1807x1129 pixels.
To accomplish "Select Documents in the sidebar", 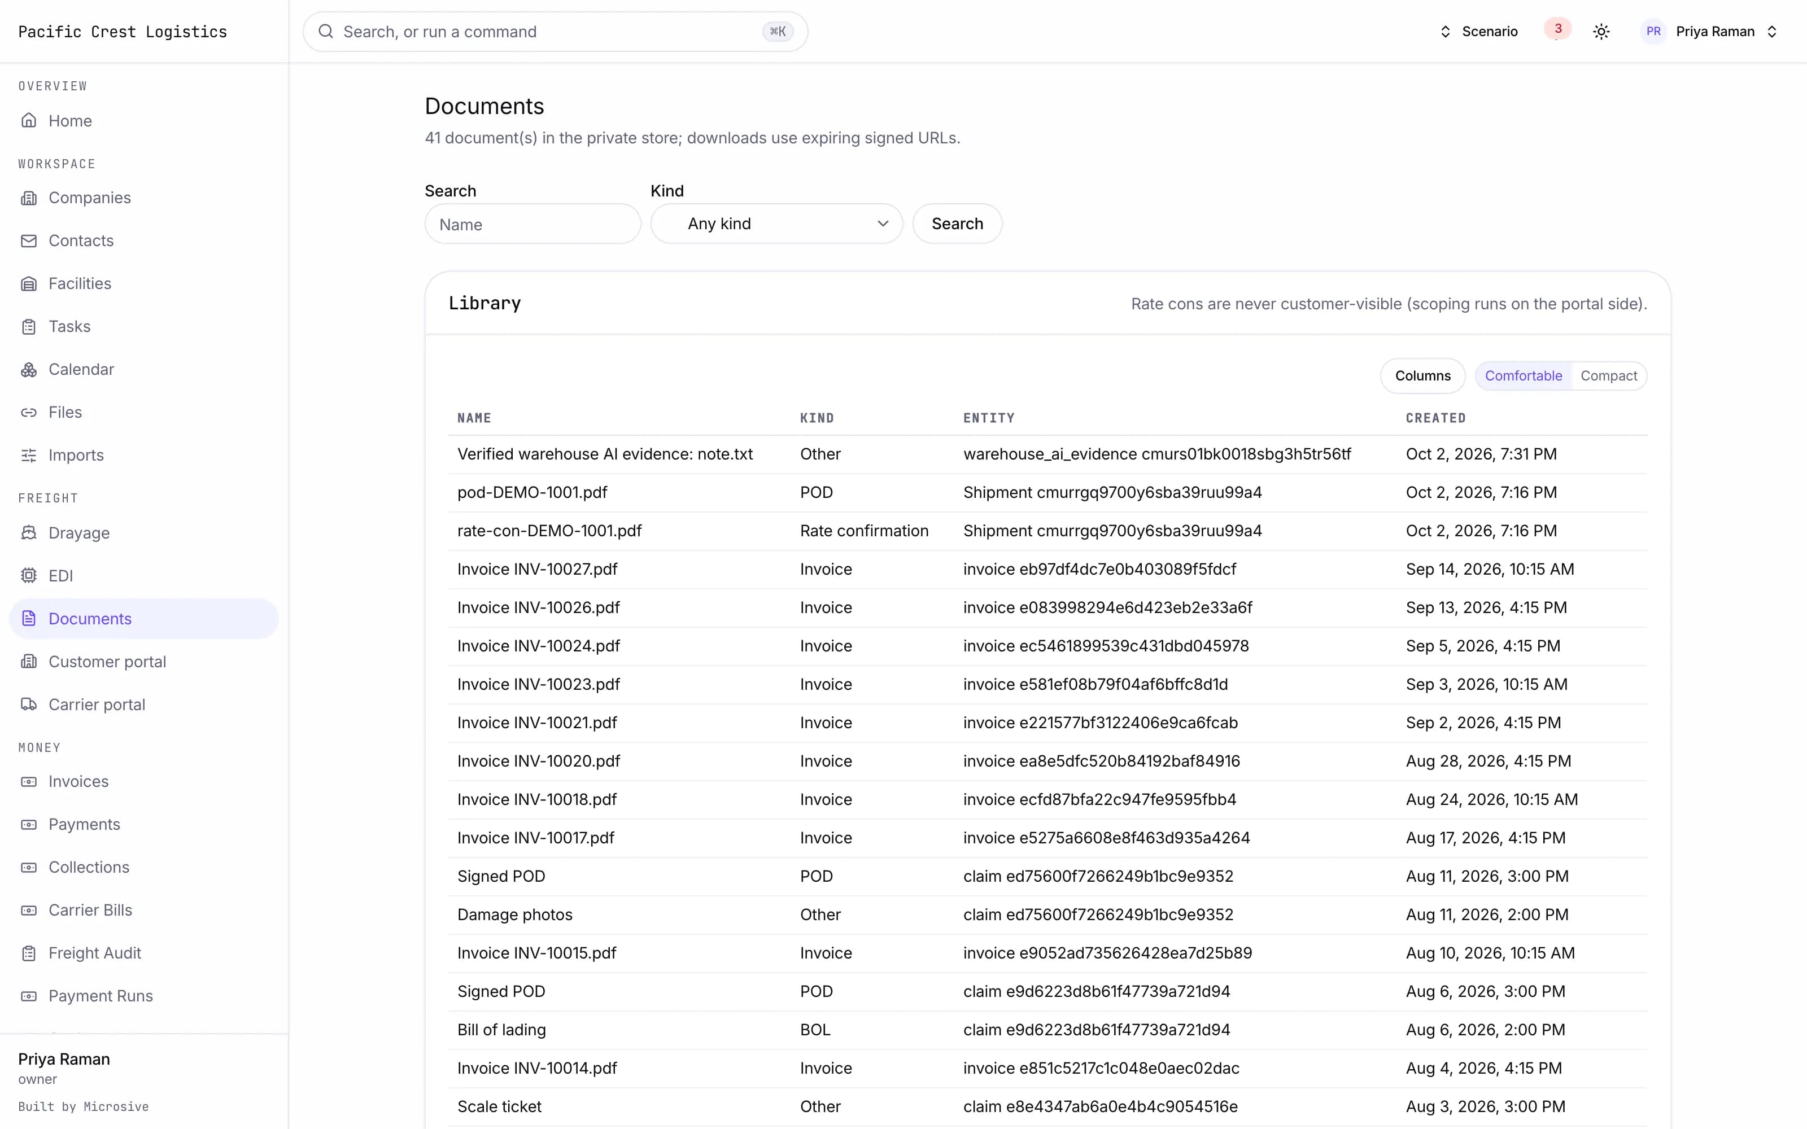I will point(143,619).
